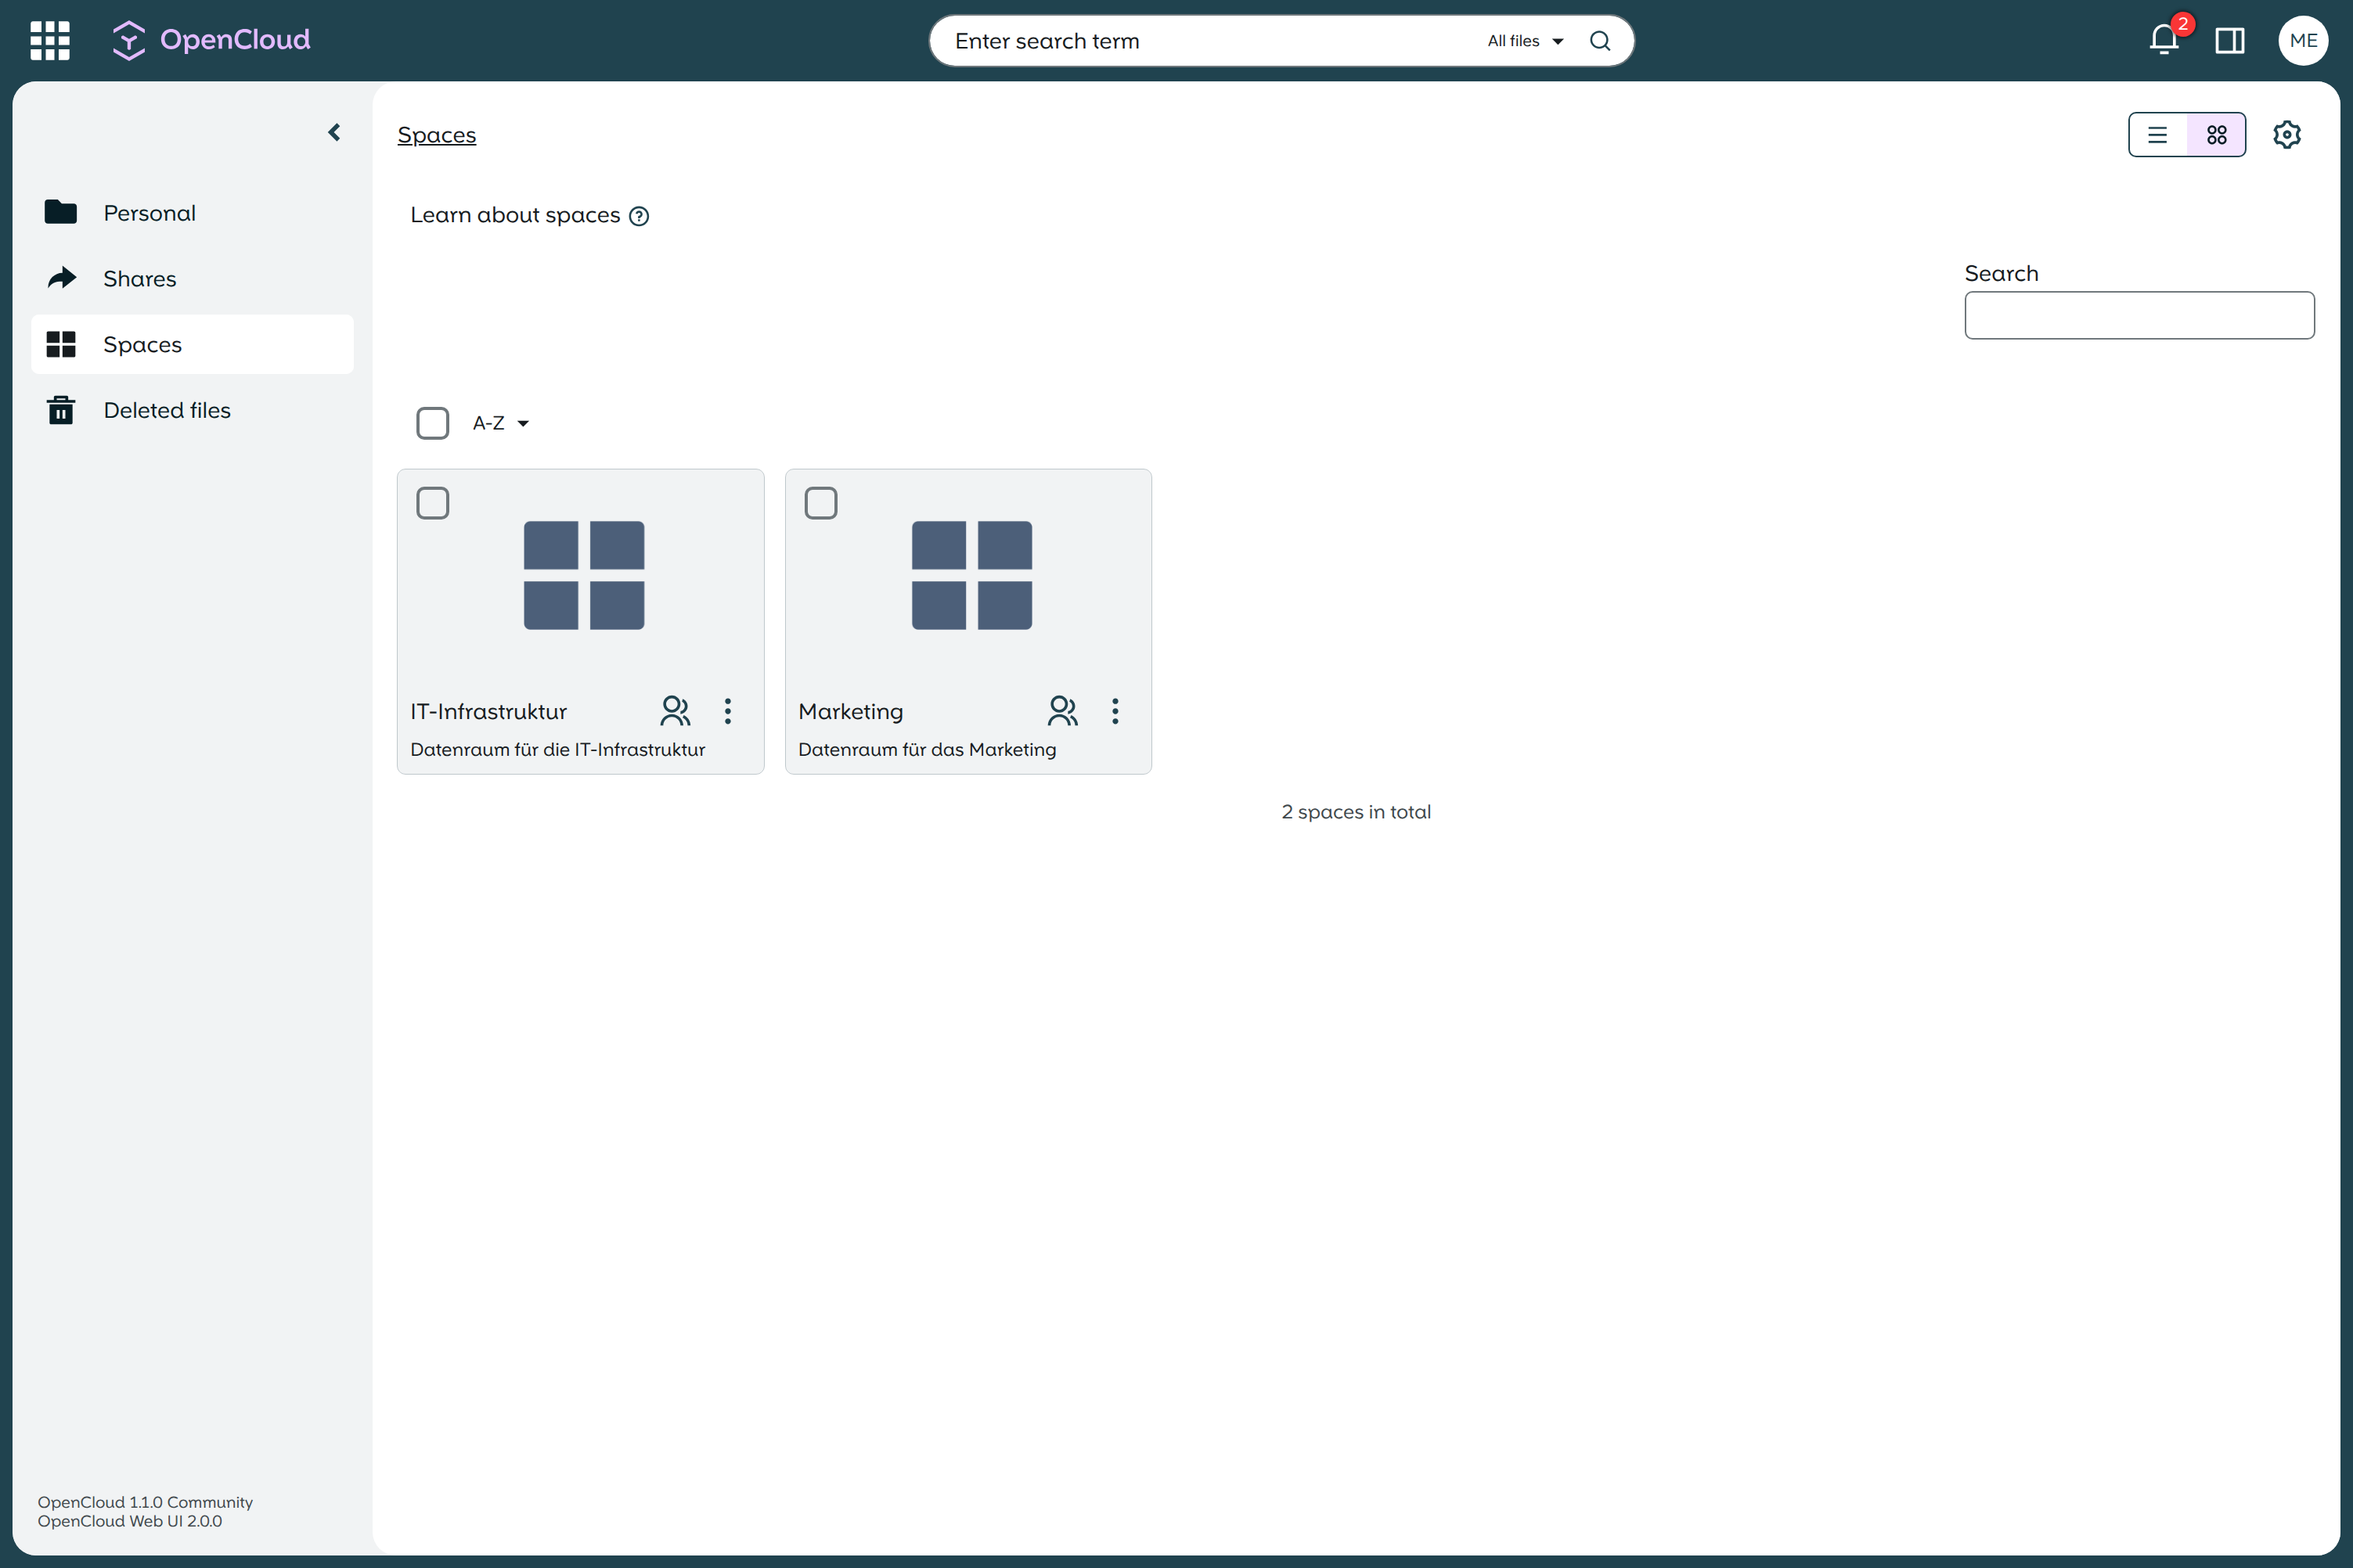Click the Spaces breadcrumb link
This screenshot has height=1568, width=2353.
[436, 135]
